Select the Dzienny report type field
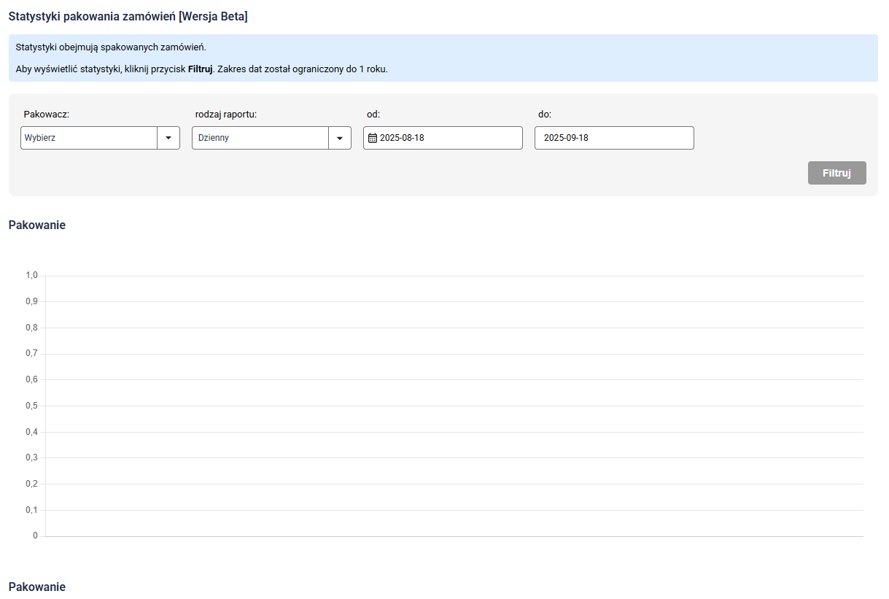The image size is (889, 599). [x=260, y=138]
